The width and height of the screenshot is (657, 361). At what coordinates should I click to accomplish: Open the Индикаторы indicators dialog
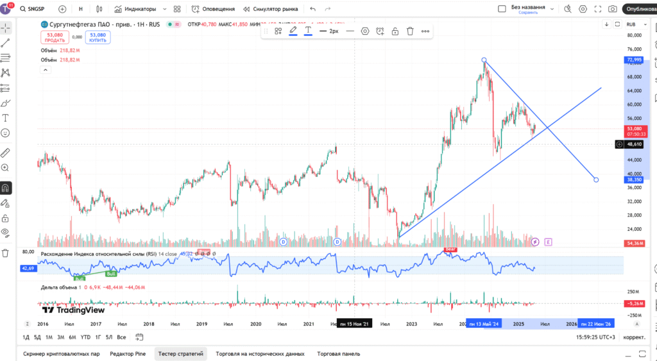coord(135,9)
